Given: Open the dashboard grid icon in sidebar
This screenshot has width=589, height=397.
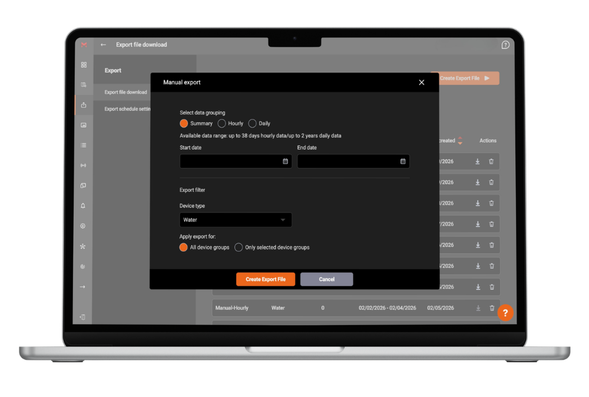Looking at the screenshot, I should coord(84,65).
